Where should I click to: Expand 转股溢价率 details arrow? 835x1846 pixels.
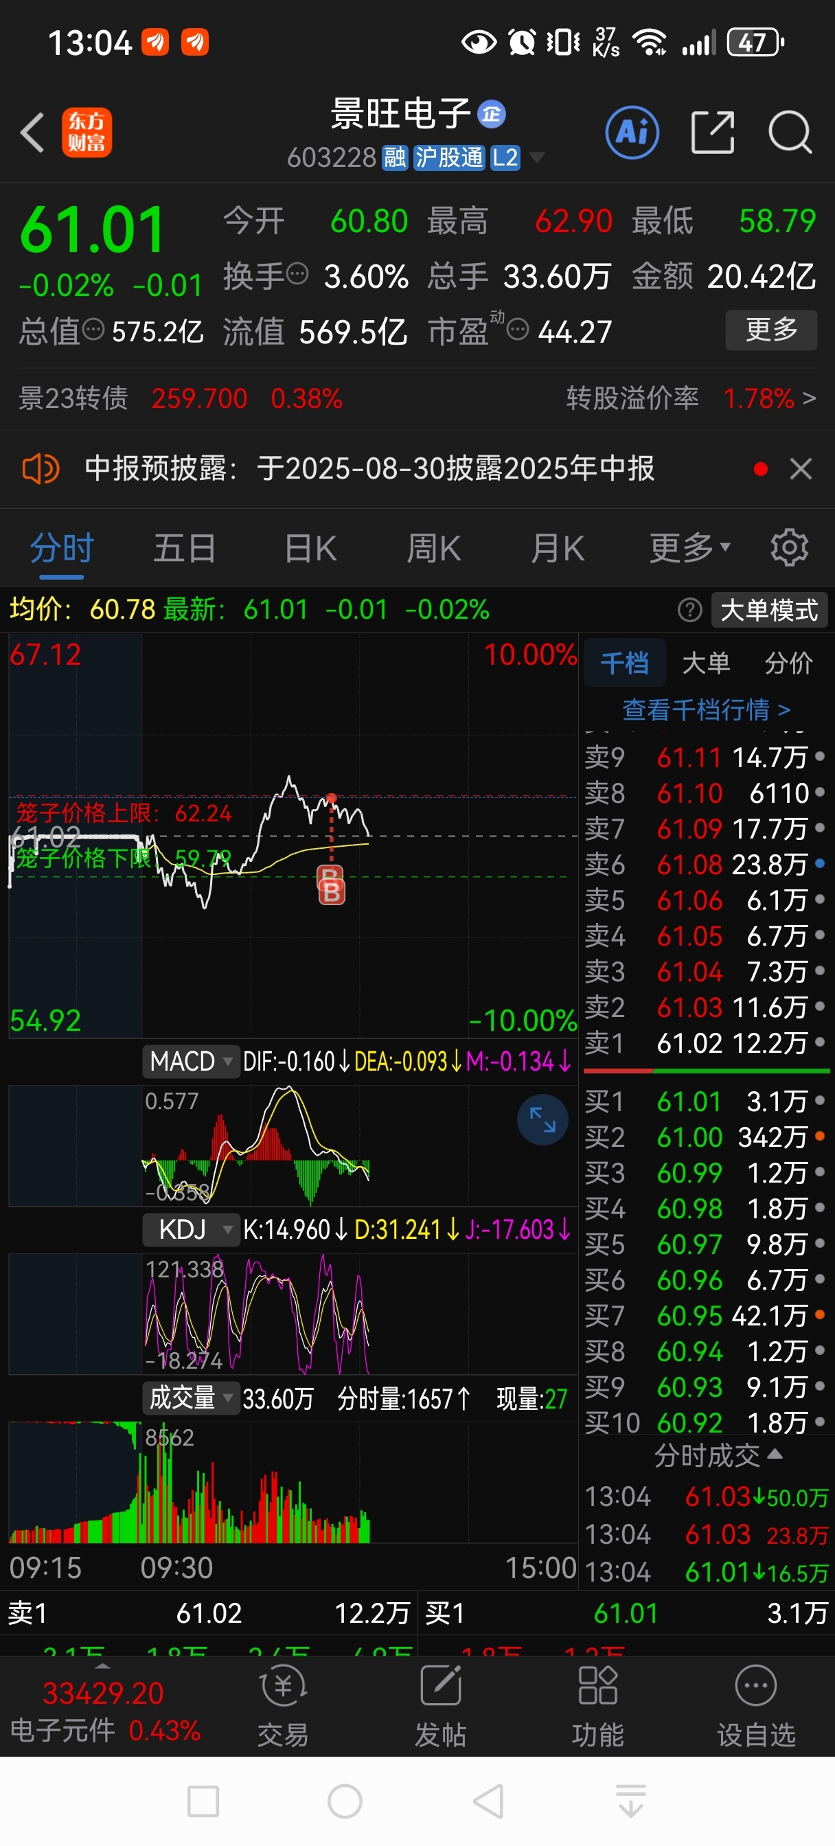(809, 398)
